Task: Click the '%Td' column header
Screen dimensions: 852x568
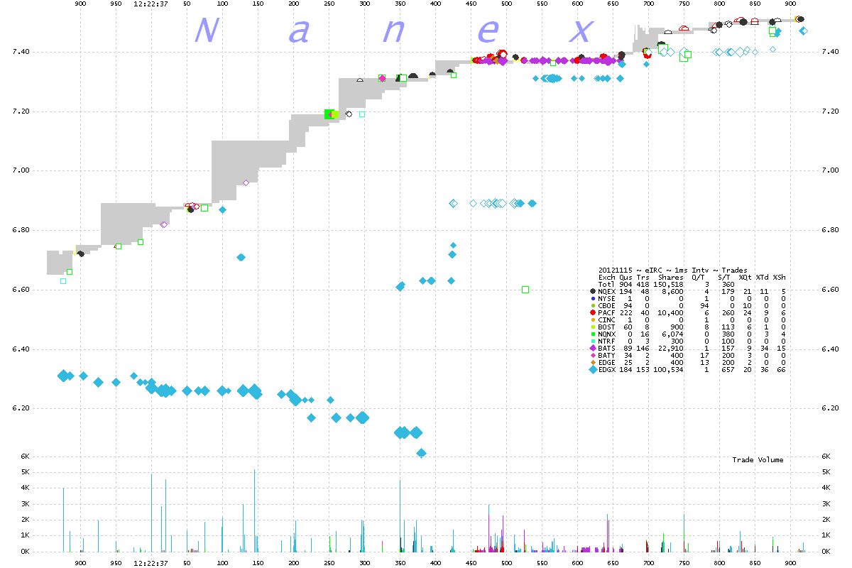Action: (x=763, y=278)
